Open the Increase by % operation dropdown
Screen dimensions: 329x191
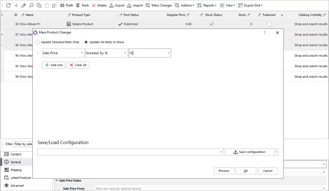click(x=125, y=53)
